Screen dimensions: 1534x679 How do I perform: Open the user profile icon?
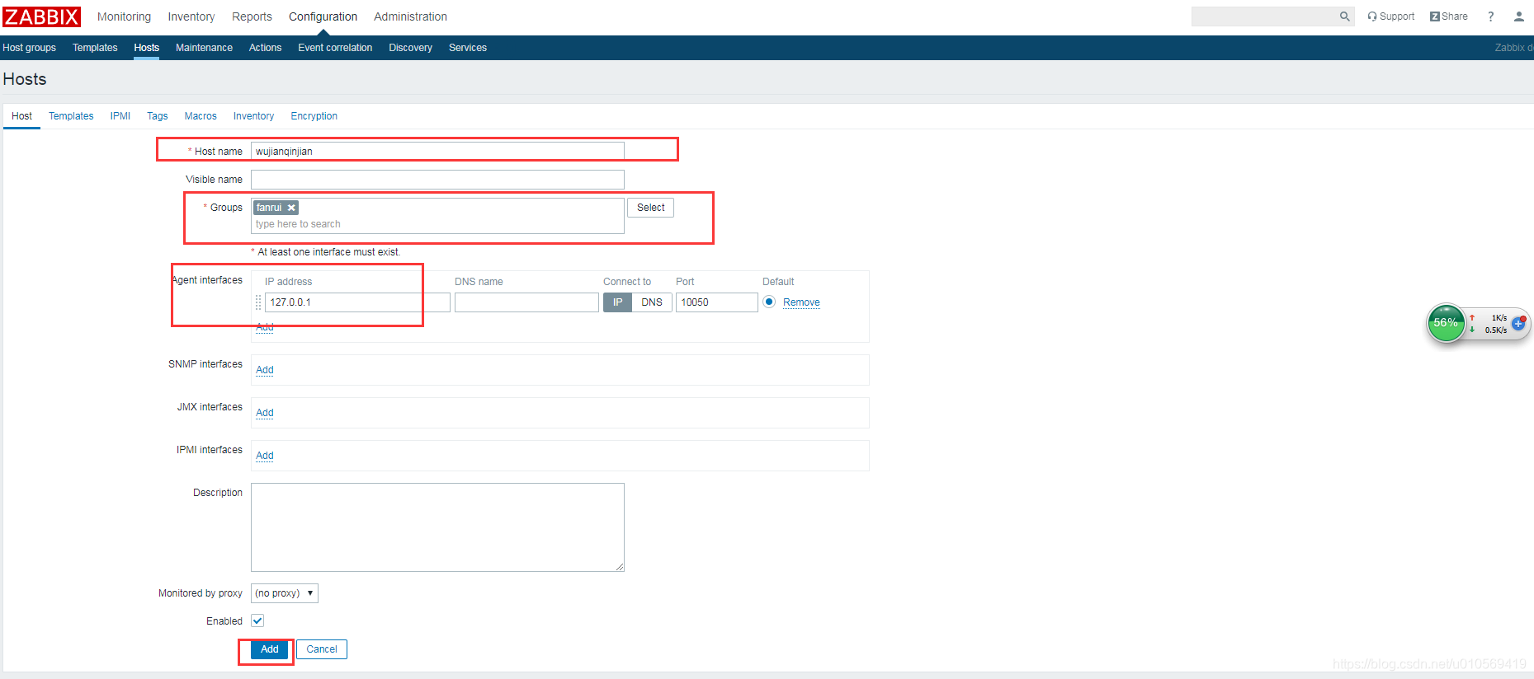click(x=1518, y=16)
